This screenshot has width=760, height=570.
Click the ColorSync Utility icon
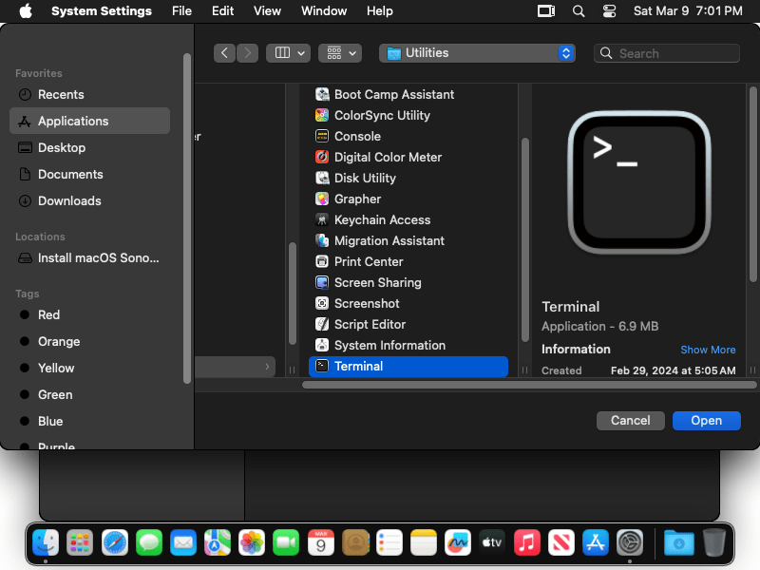[322, 115]
